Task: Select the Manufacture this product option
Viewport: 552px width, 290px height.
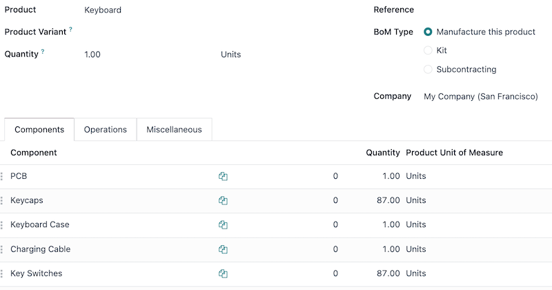Action: point(428,32)
